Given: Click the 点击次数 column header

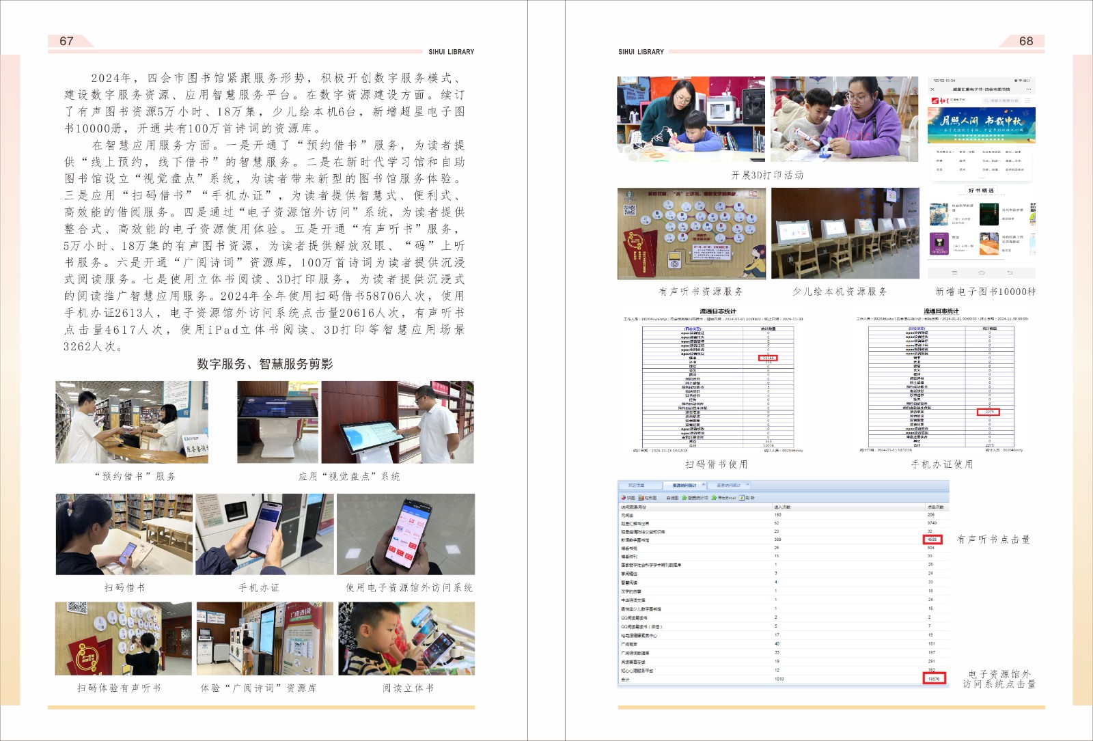Looking at the screenshot, I should click(935, 507).
